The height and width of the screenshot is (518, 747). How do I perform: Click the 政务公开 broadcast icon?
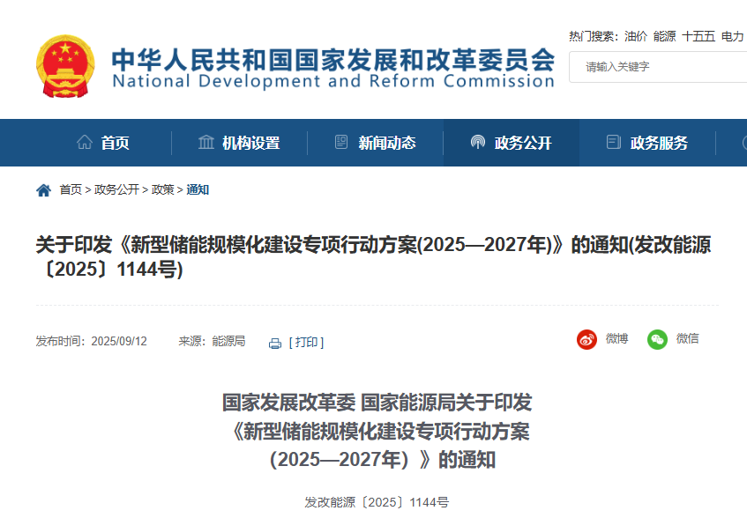pos(477,143)
